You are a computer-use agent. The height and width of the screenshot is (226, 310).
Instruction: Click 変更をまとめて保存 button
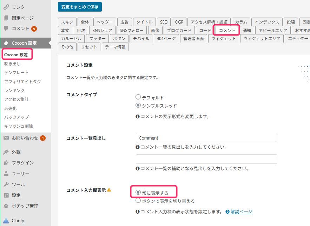coord(80,7)
